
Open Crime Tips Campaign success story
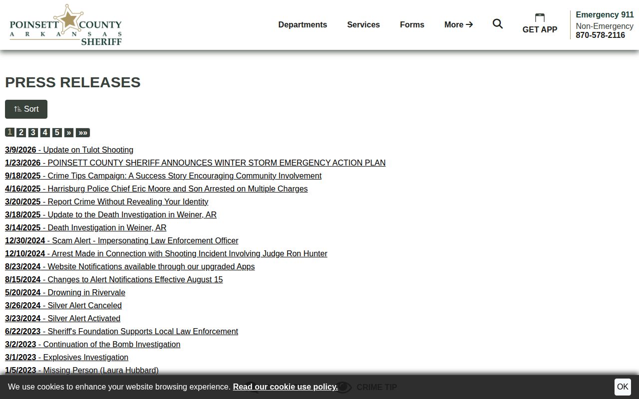163,176
